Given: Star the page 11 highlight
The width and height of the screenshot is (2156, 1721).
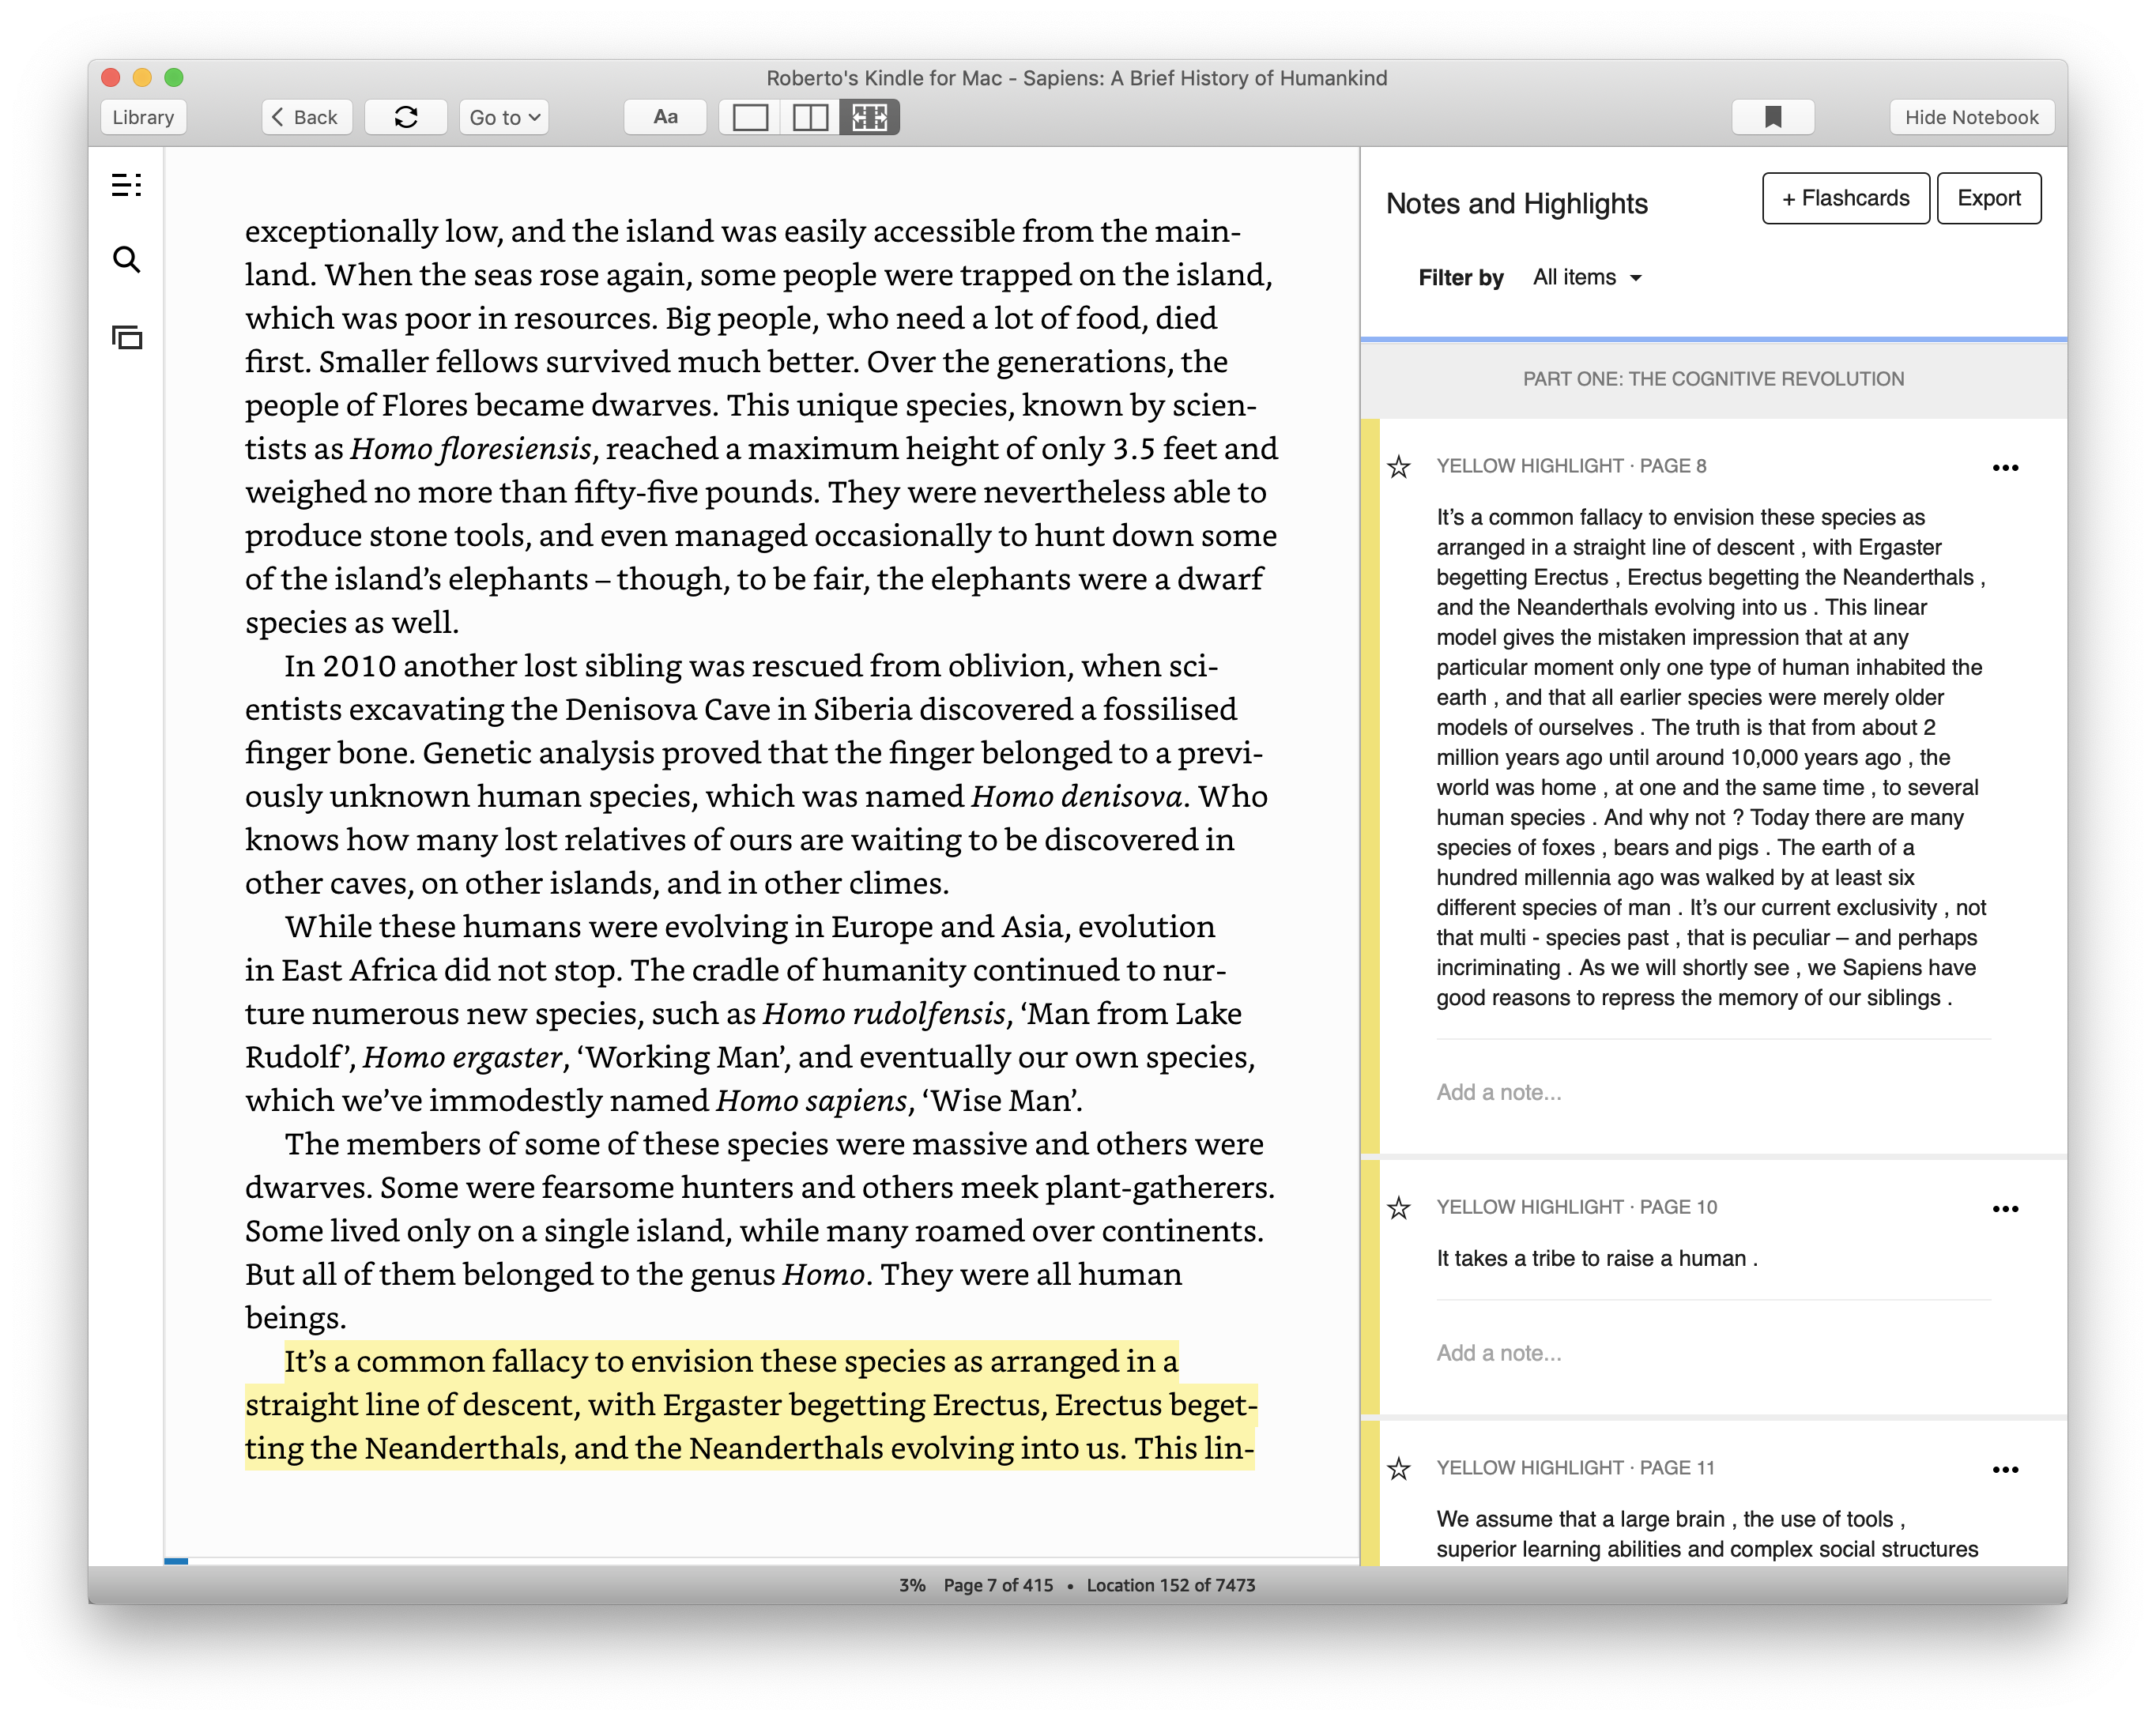Looking at the screenshot, I should click(x=1399, y=1469).
